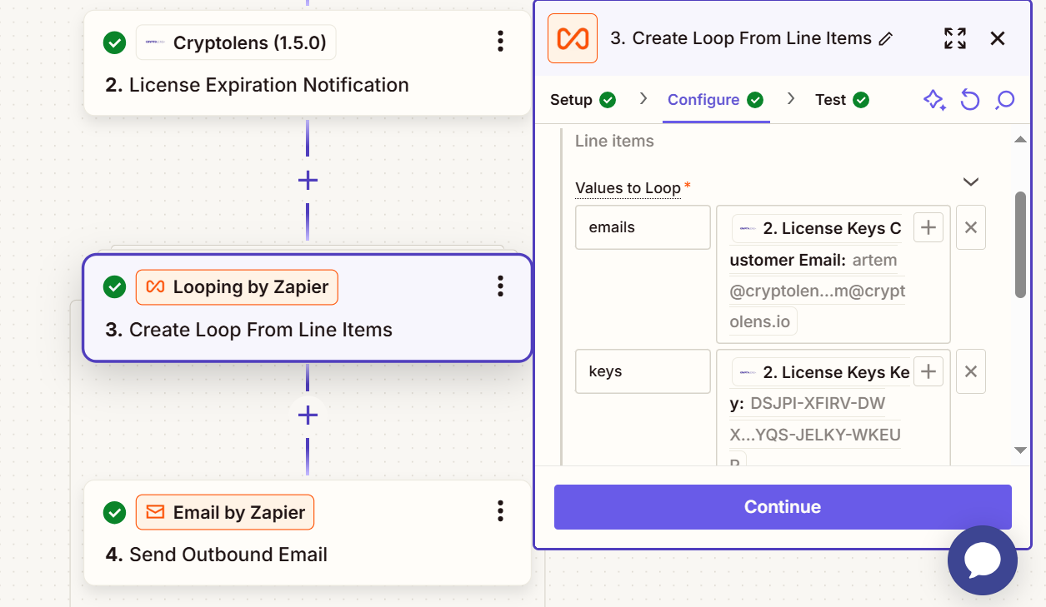This screenshot has width=1046, height=607.
Task: Add a step below Create Loop From Line Items
Action: [308, 415]
